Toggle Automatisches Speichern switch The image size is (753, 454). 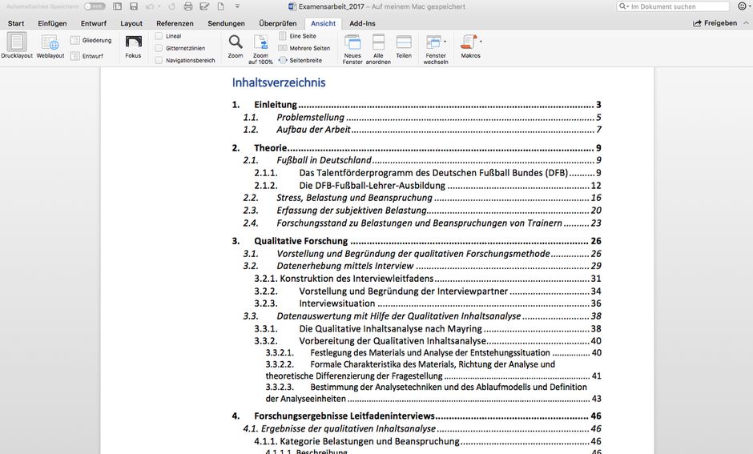click(x=95, y=6)
